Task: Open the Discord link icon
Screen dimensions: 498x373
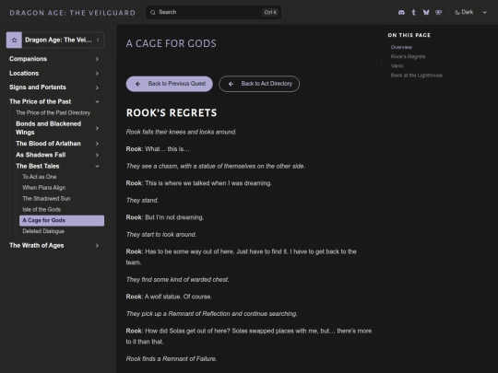Action: click(401, 12)
